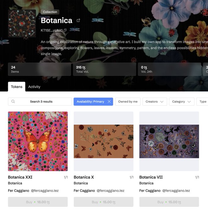Click the Collection badge label
The height and width of the screenshot is (214, 208).
point(50,12)
